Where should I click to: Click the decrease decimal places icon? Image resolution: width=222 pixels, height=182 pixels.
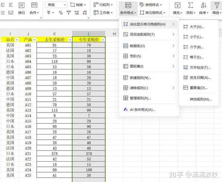point(85,13)
